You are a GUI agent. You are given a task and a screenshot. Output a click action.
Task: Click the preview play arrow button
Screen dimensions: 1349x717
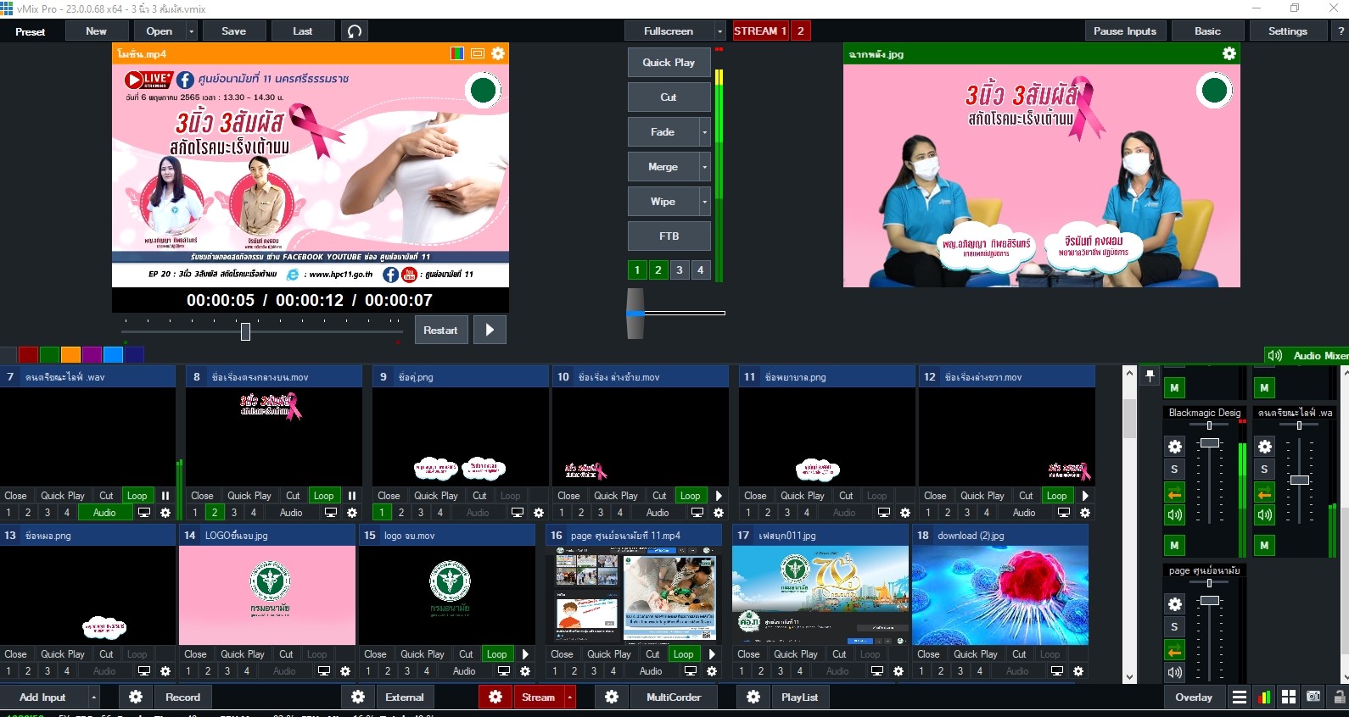point(490,330)
